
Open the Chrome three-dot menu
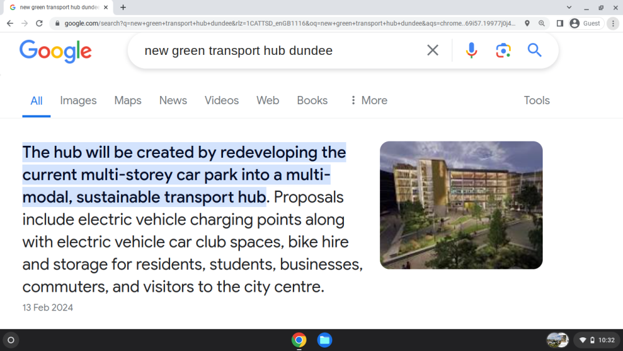click(x=613, y=24)
